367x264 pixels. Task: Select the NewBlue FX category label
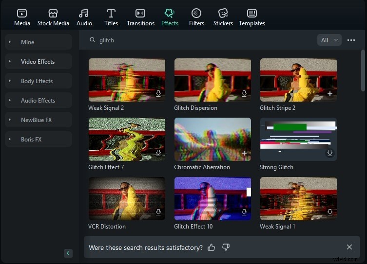[x=36, y=120]
